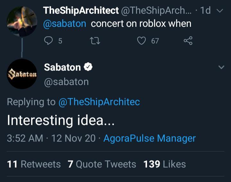
Task: View the 11 Retweets list
Action: [34, 164]
